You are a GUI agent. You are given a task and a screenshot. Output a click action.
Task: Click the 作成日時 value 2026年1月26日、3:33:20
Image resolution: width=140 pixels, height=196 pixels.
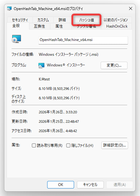pos(58,112)
